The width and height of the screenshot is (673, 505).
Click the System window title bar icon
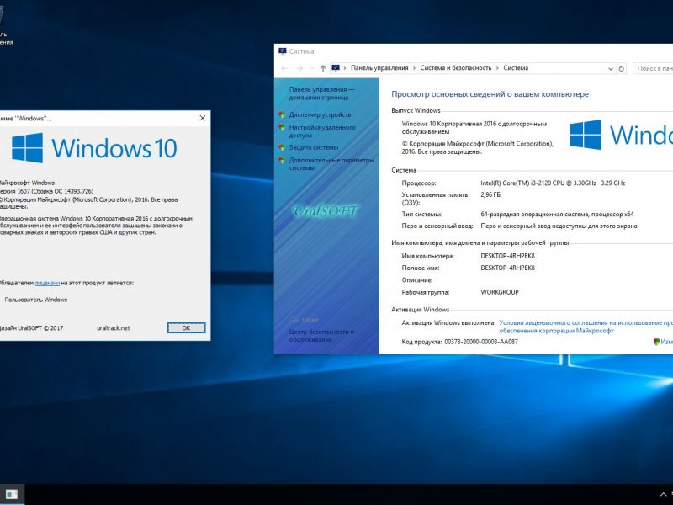283,51
